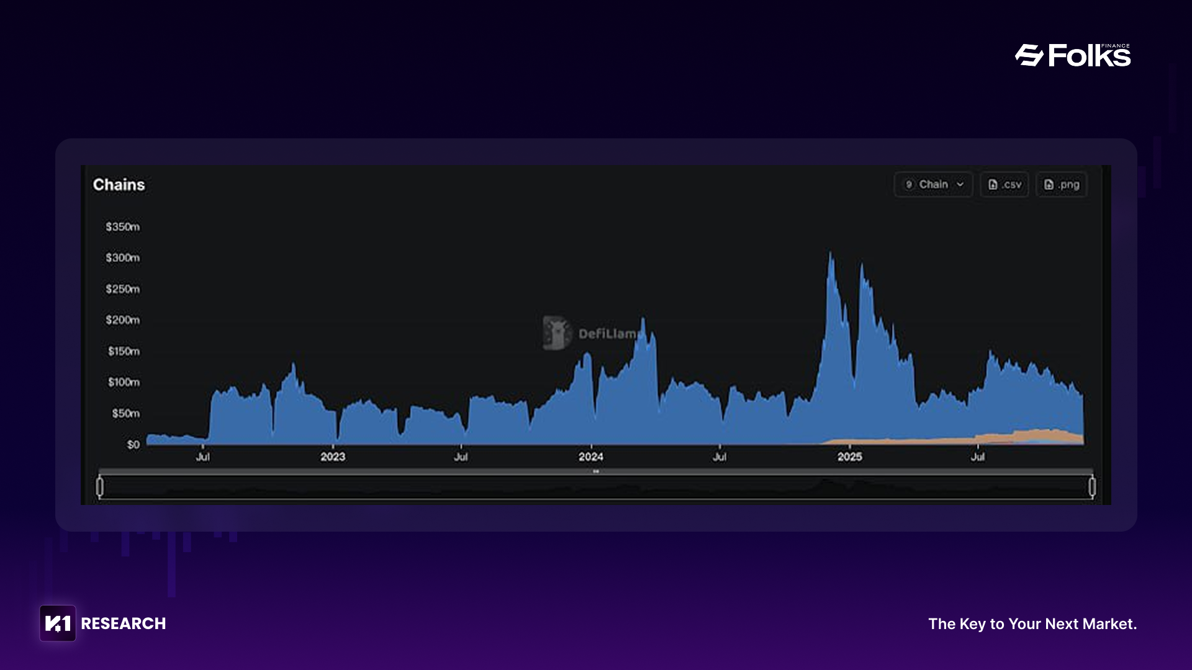Click the right handle of range slider

[x=1092, y=487]
